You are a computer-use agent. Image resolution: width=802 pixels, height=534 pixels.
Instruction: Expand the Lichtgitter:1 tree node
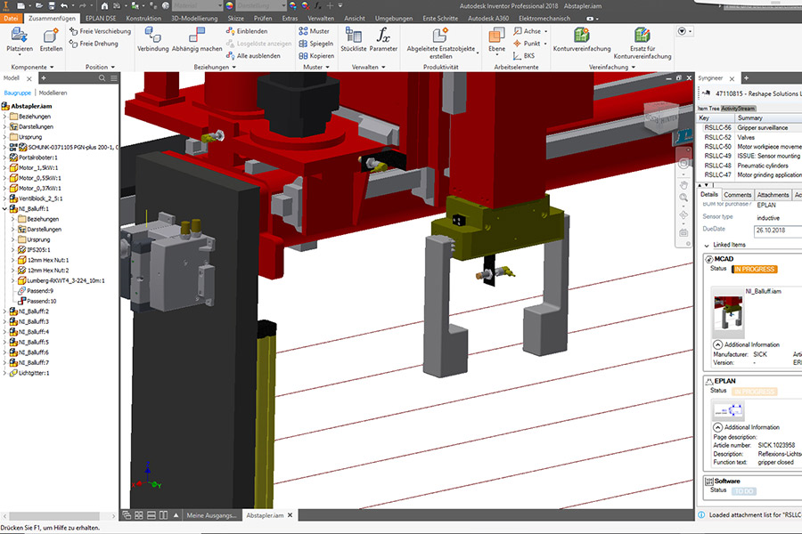click(4, 373)
